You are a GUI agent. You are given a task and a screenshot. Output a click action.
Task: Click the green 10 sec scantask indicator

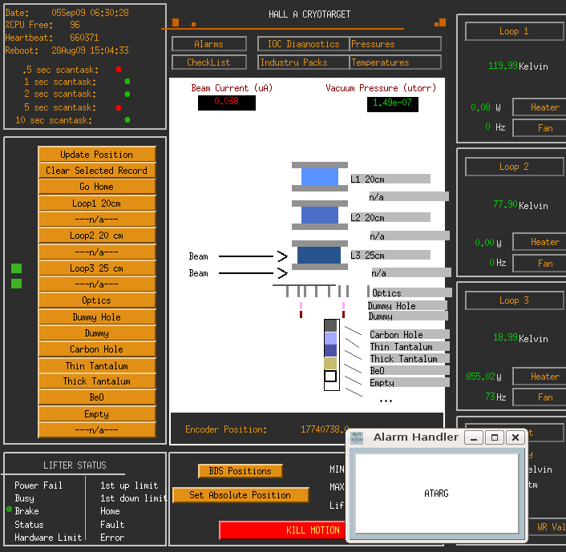point(127,120)
